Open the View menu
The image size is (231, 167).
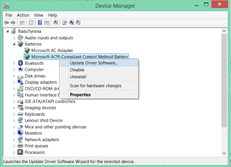39,15
